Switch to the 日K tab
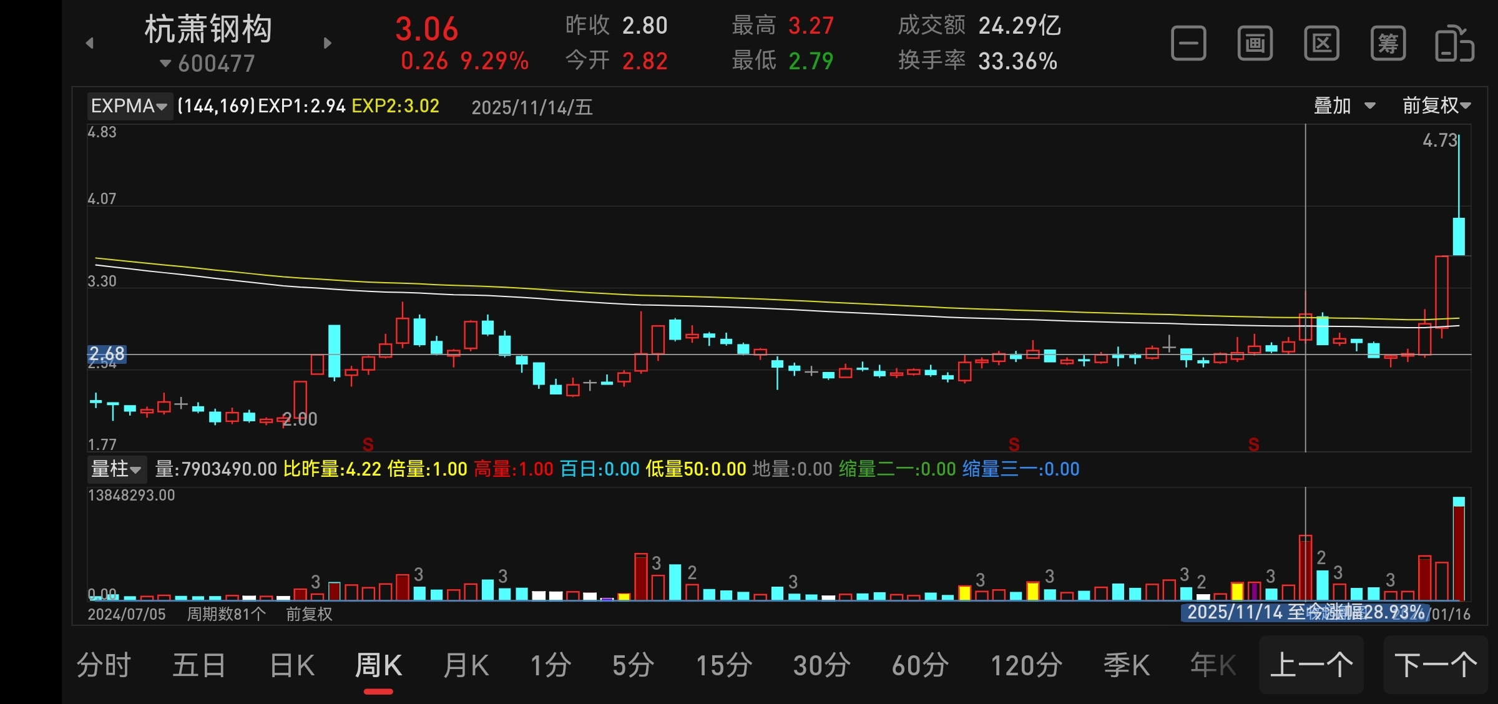The image size is (1498, 704). click(291, 665)
